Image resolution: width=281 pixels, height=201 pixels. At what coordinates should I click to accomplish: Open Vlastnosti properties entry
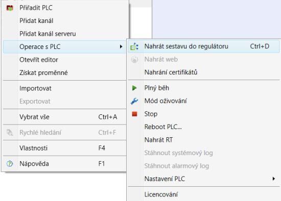point(65,148)
